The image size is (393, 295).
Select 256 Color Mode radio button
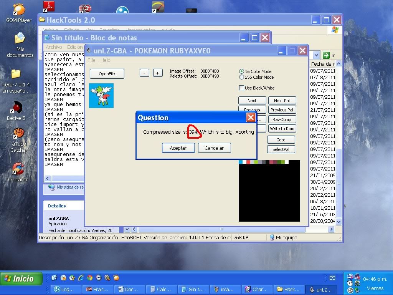[241, 77]
